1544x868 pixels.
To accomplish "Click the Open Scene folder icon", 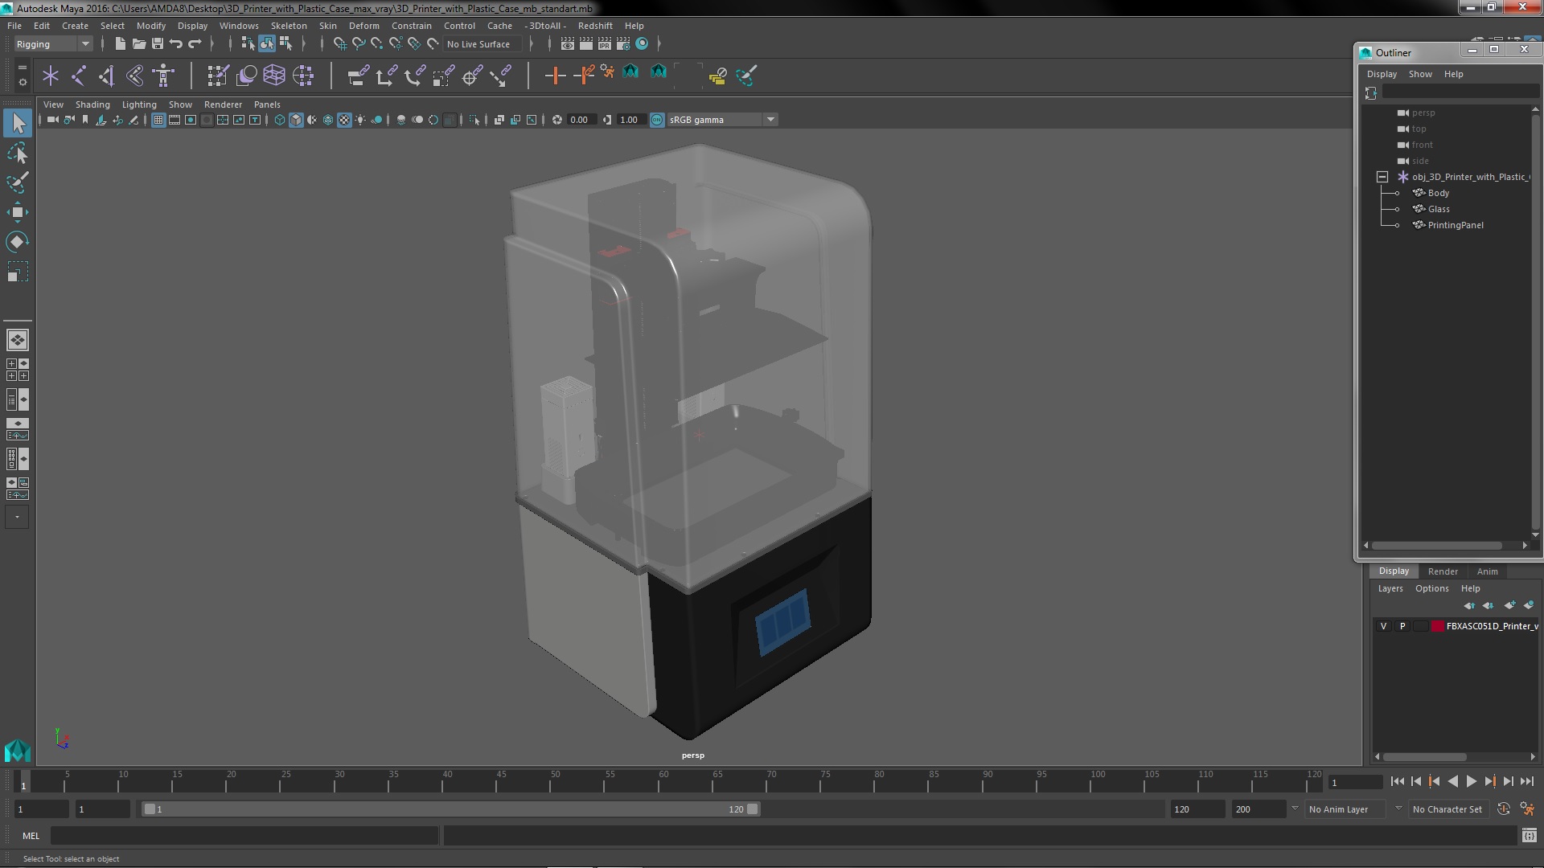I will pos(138,44).
